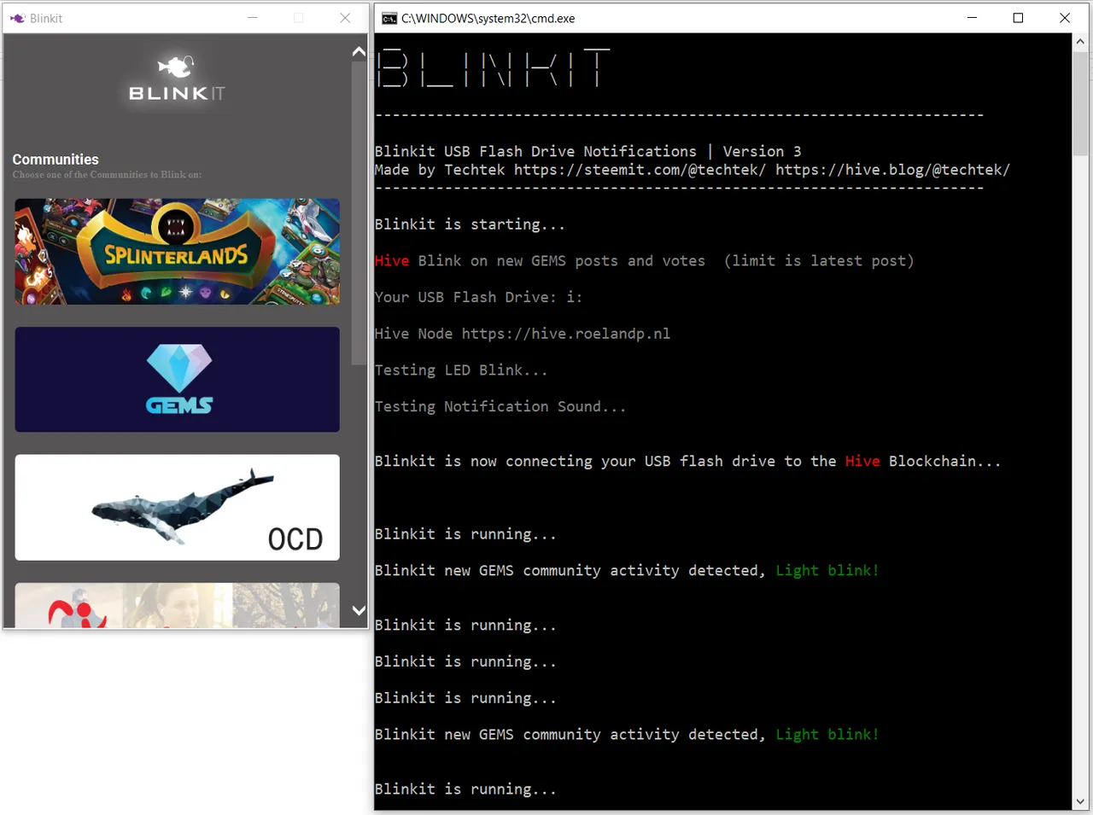Click the first green 'Light blink!' text
The width and height of the screenshot is (1093, 815).
coord(827,570)
